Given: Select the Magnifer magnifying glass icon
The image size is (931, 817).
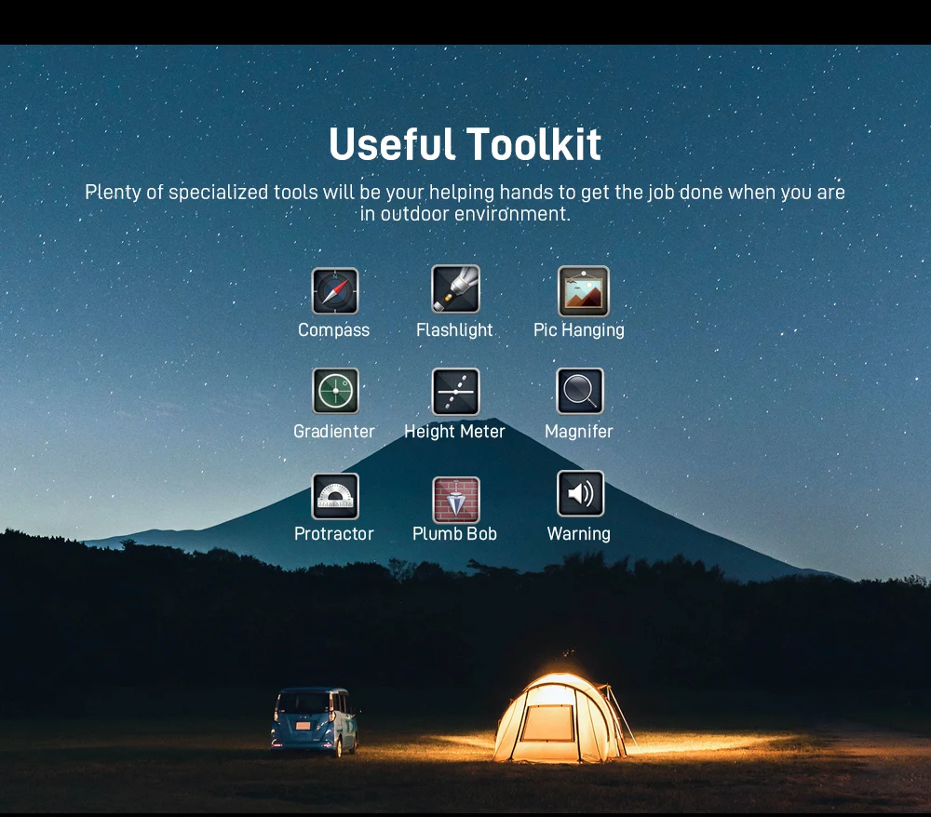Looking at the screenshot, I should 579,391.
